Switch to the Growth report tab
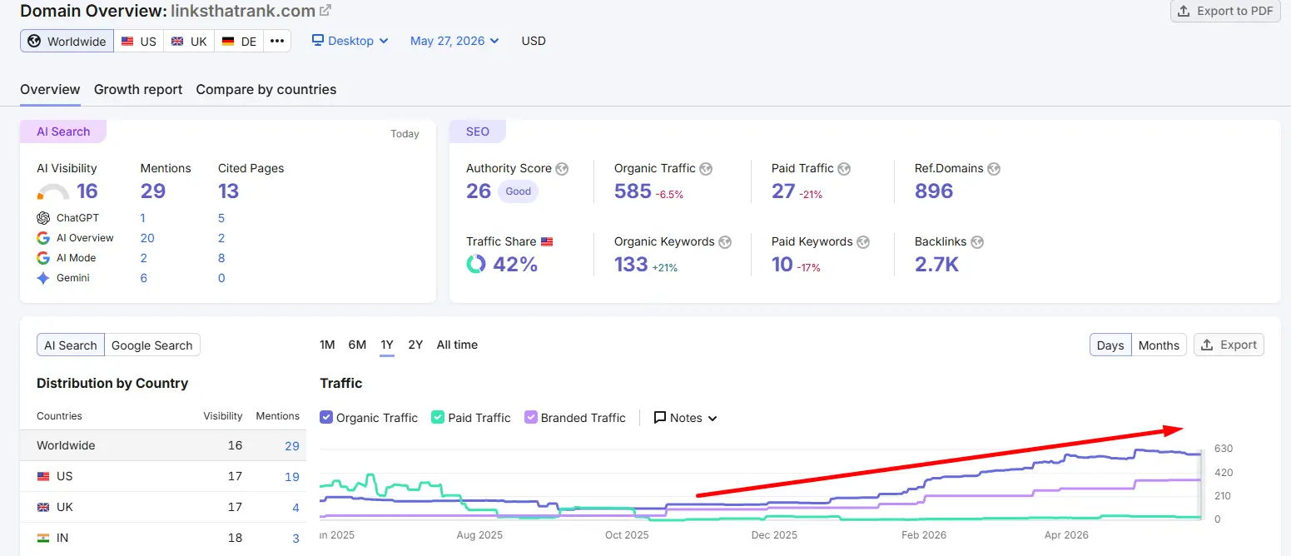This screenshot has height=556, width=1291. [138, 90]
